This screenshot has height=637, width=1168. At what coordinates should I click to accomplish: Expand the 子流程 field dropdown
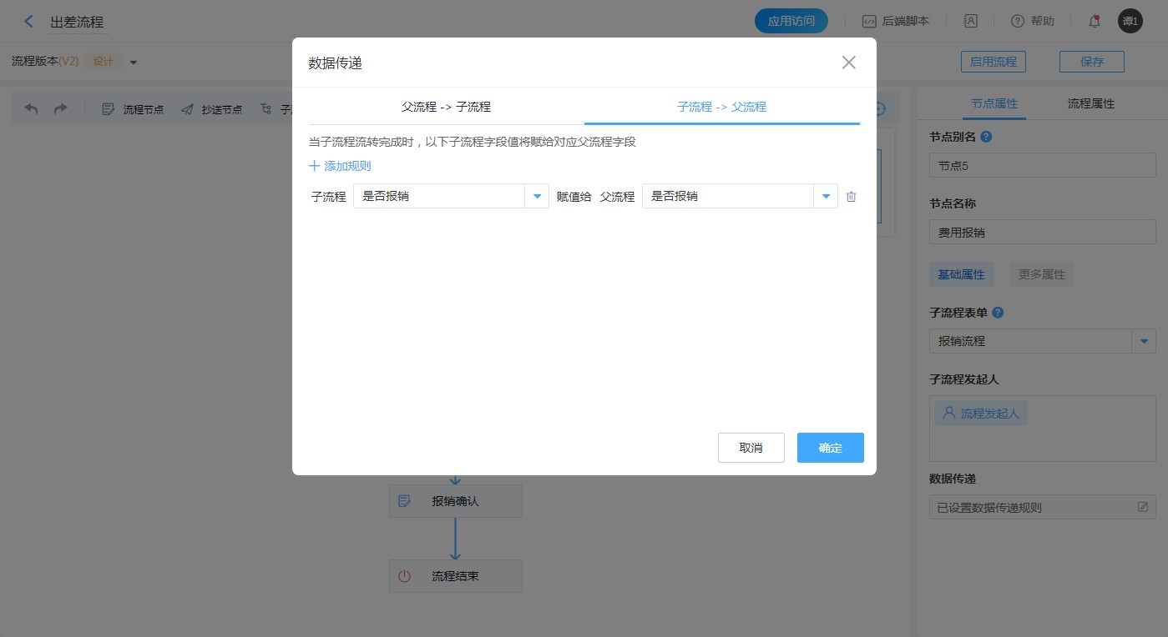pyautogui.click(x=537, y=197)
